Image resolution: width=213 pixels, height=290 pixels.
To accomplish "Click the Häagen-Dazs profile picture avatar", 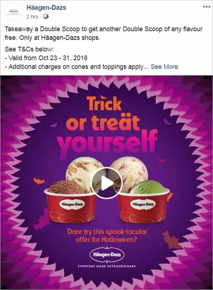I will 14,12.
